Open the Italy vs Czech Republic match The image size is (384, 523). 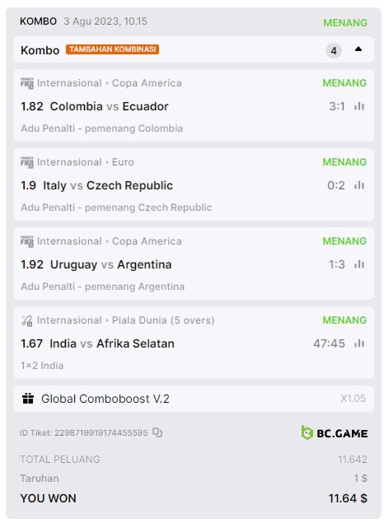108,185
